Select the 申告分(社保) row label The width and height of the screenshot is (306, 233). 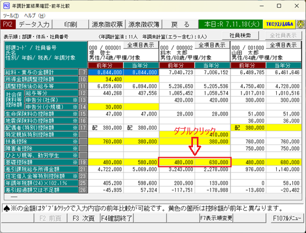click(x=51, y=100)
